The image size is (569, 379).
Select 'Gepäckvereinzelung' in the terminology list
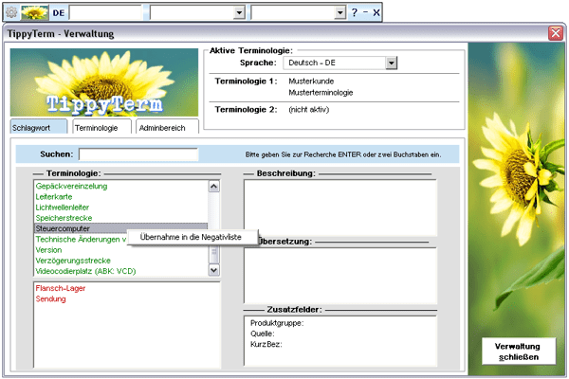click(71, 187)
